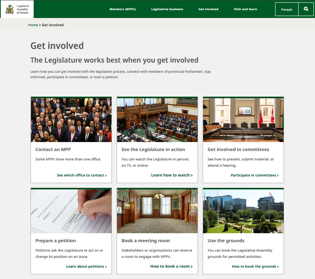Open the Participate in committees link
The width and height of the screenshot is (315, 279).
point(255,175)
